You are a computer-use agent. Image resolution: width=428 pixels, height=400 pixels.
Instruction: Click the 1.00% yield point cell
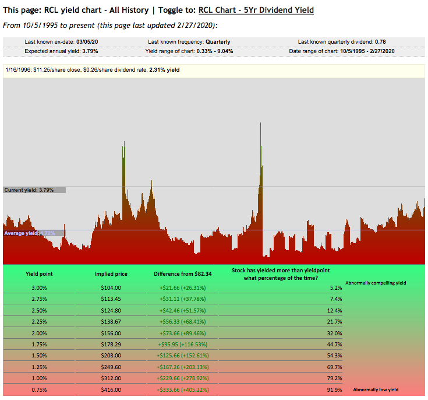click(39, 378)
